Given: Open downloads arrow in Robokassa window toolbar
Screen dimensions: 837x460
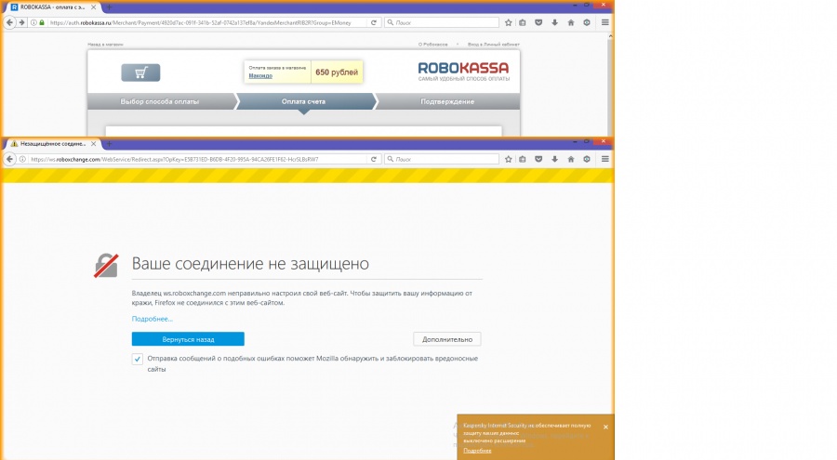Looking at the screenshot, I should tap(554, 22).
